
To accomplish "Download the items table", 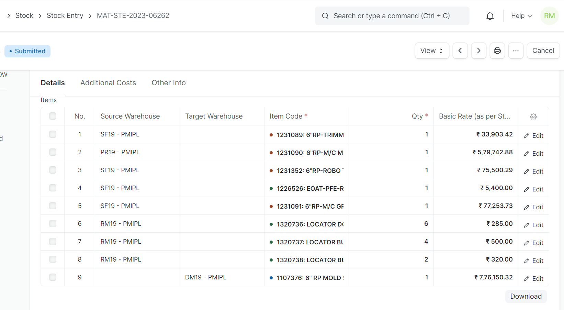I will [526, 296].
